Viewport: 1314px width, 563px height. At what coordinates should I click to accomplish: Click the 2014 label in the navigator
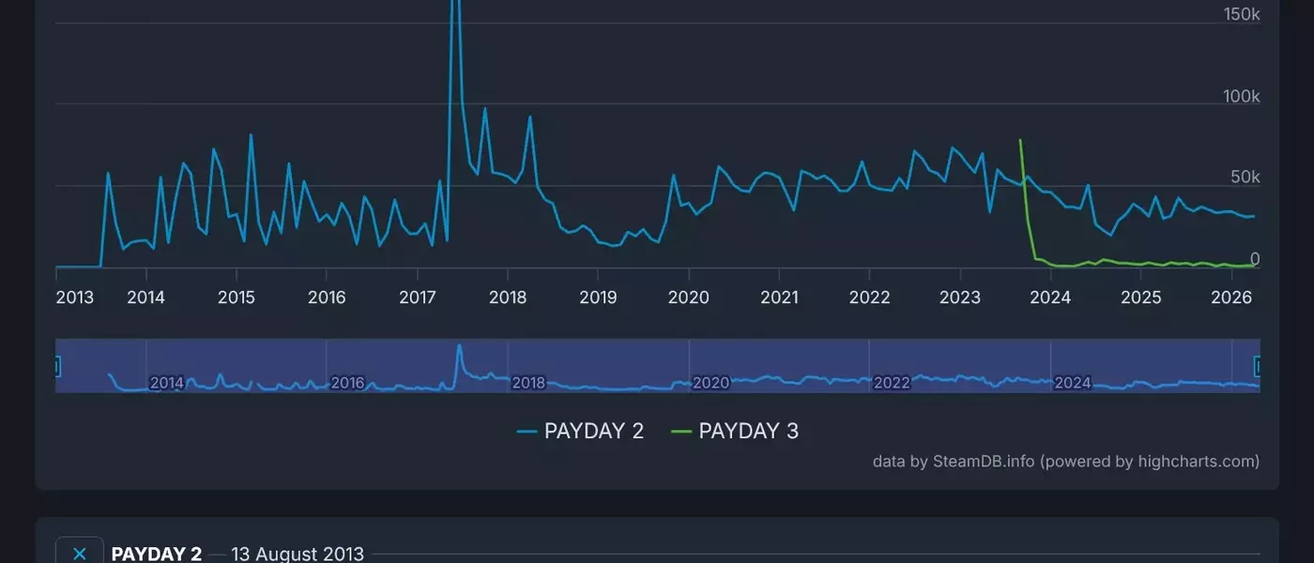tap(167, 383)
